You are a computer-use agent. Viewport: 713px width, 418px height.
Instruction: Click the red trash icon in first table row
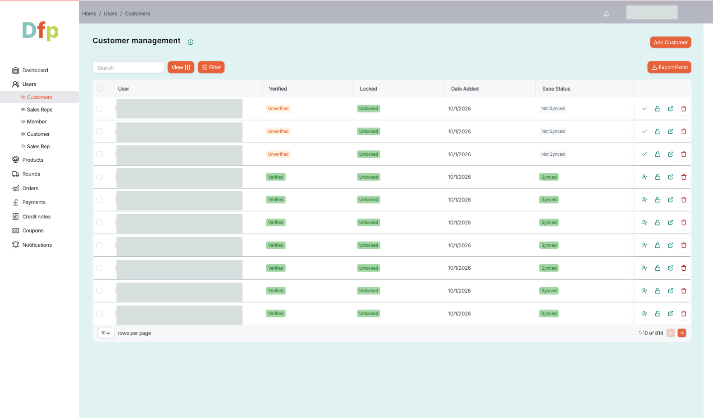pyautogui.click(x=684, y=108)
